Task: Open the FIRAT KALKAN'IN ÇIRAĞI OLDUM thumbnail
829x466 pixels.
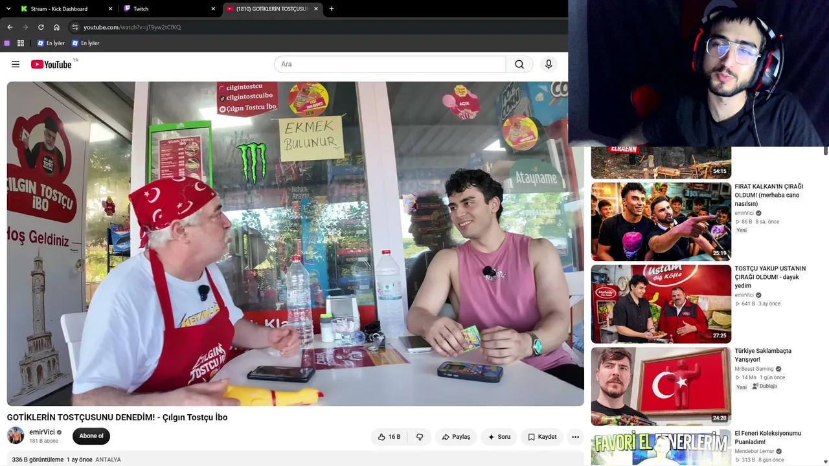Action: pos(661,221)
